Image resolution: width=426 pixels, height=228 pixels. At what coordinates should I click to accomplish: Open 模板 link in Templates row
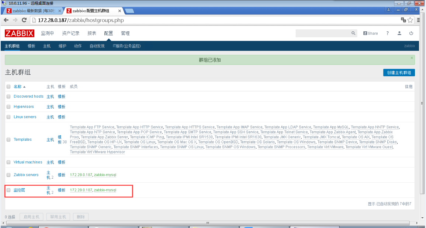point(60,140)
